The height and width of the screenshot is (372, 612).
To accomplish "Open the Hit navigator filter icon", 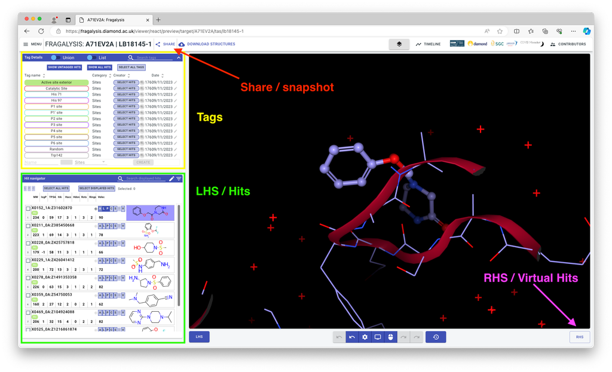I will (179, 178).
